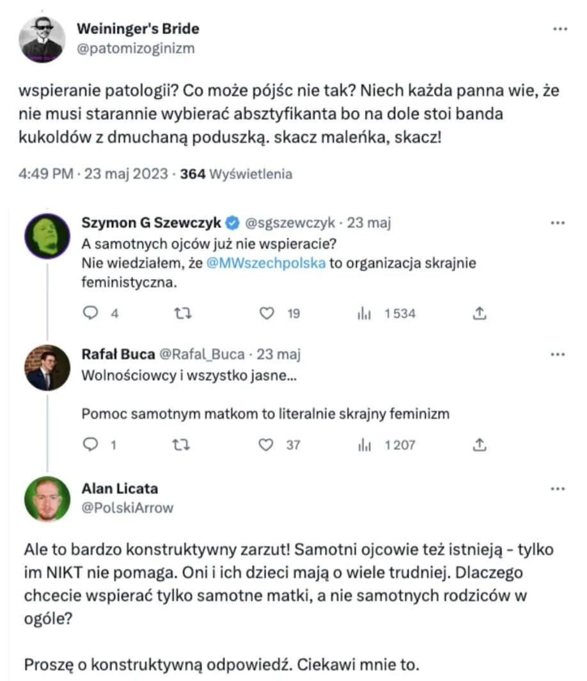Open more options on Rafał Buca's tweet
This screenshot has width=587, height=681.
[558, 355]
